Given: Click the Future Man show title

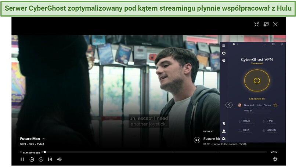Looking at the screenshot, I should (30, 139).
